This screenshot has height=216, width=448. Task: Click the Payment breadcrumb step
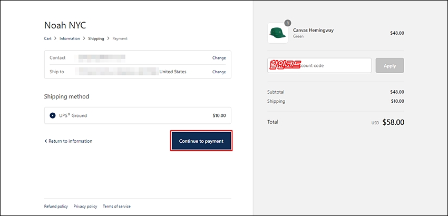pyautogui.click(x=120, y=38)
